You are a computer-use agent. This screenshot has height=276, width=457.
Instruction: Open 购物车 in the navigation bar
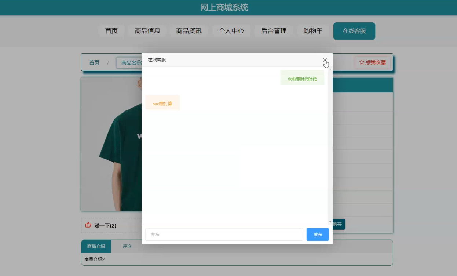pyautogui.click(x=313, y=31)
